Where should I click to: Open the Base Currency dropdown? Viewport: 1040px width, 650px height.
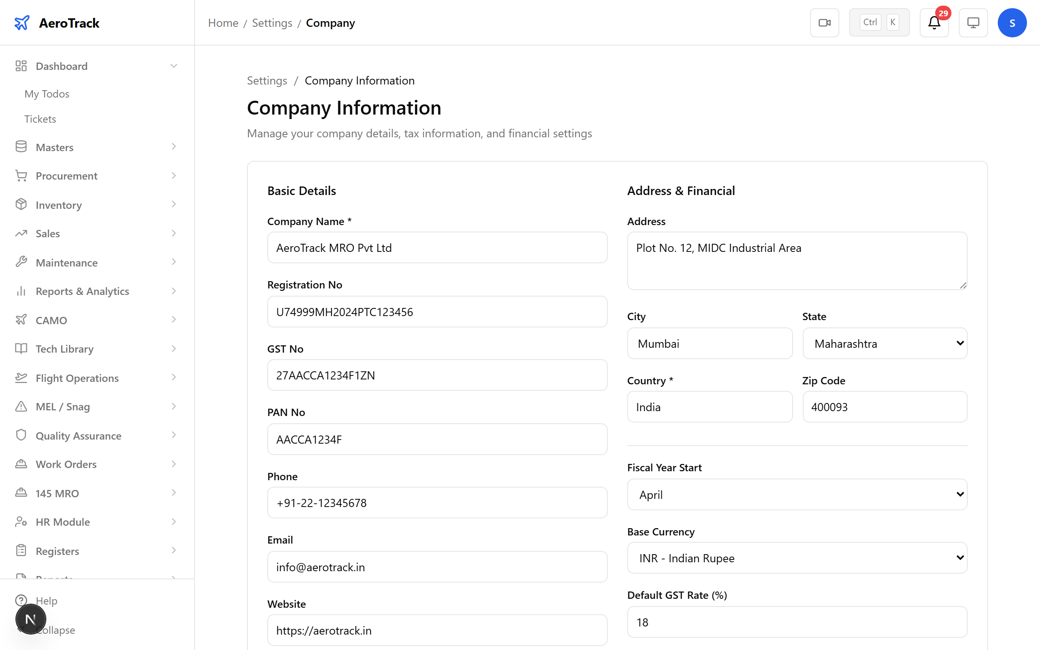coord(797,557)
